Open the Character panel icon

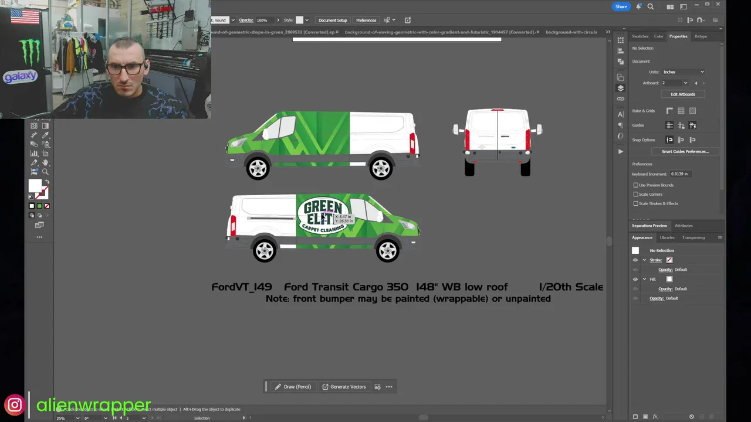621,114
